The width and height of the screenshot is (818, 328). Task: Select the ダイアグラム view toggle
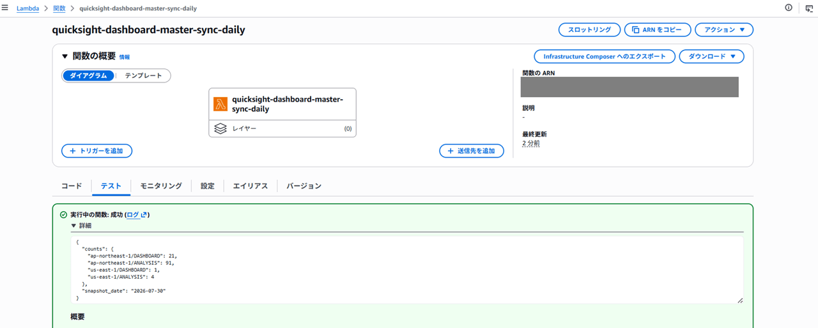[88, 75]
